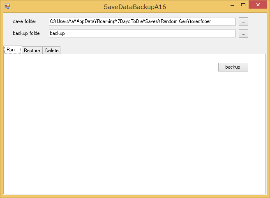This screenshot has width=270, height=198.
Task: Click the "save folder" label
Action: (25, 21)
